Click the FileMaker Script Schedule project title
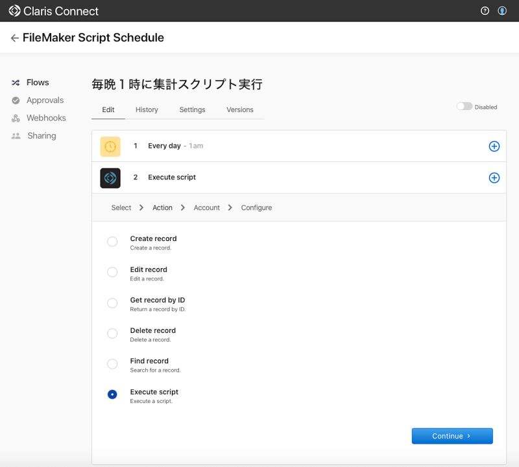 [93, 38]
